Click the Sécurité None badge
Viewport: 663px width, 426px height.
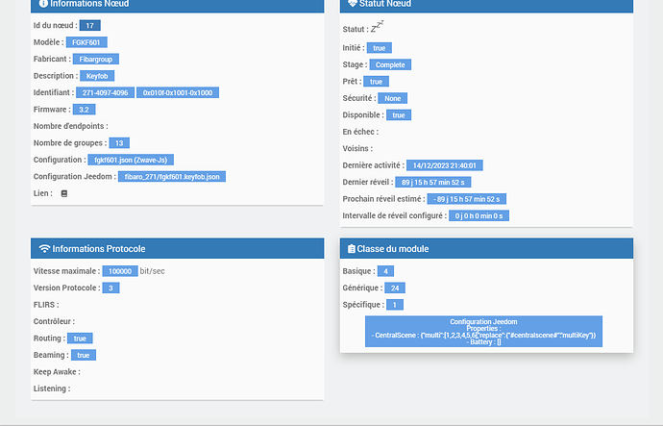(392, 98)
